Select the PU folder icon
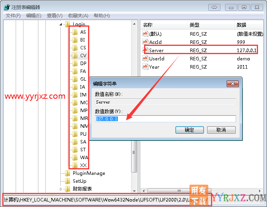The width and height of the screenshot is (267, 207). pos(75,134)
